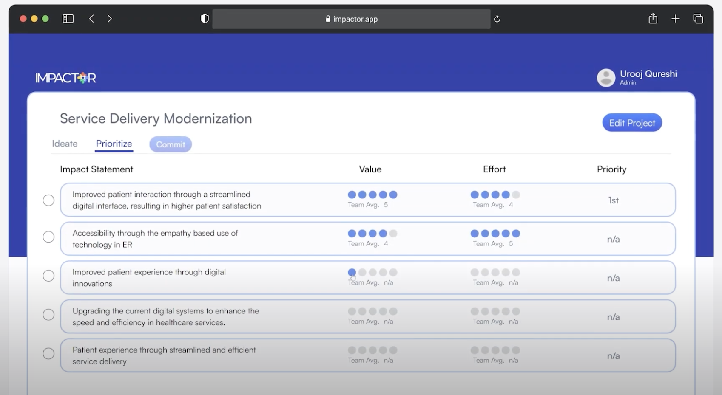722x395 pixels.
Task: Open the privacy shield icon
Action: click(205, 19)
